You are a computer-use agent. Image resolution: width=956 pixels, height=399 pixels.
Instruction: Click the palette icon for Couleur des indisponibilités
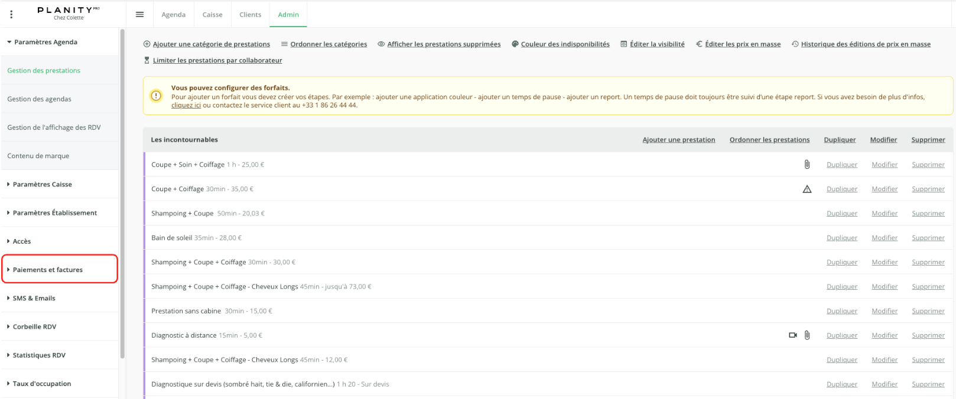tap(515, 44)
